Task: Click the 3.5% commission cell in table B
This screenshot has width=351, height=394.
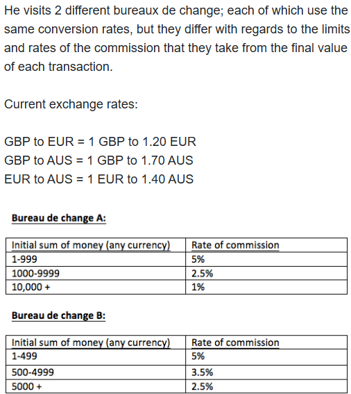Action: tap(266, 372)
